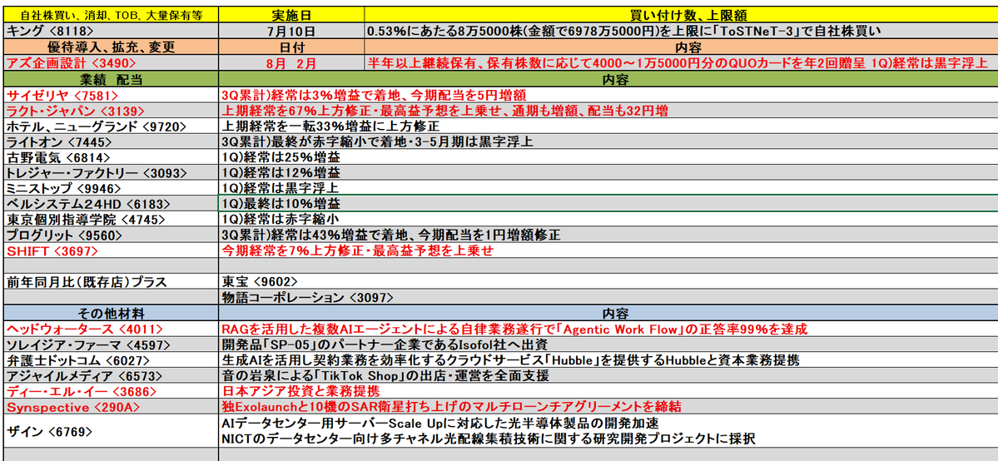Click 'ソレイジア・ファーマ <4597>' cell

tap(112, 345)
